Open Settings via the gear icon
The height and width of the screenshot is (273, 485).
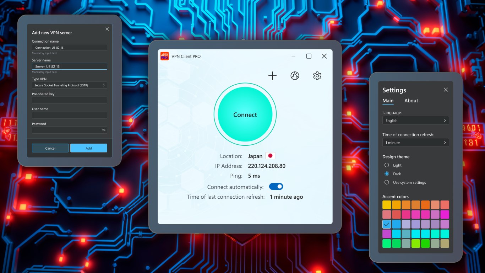pyautogui.click(x=317, y=75)
